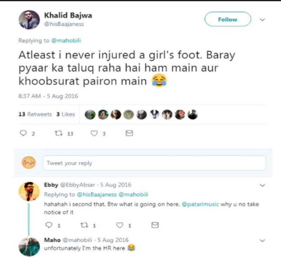
Task: Follow Khalid Bajwa
Action: 228,19
